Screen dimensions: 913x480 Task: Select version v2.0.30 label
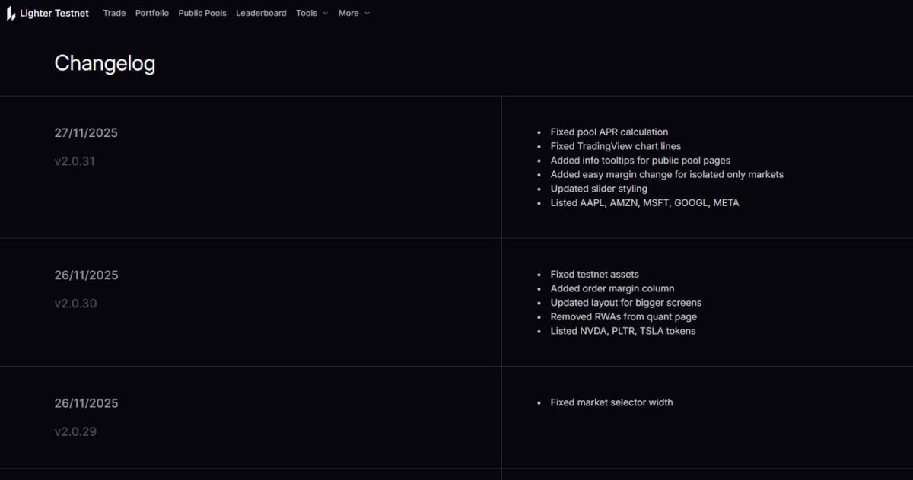[x=75, y=304]
